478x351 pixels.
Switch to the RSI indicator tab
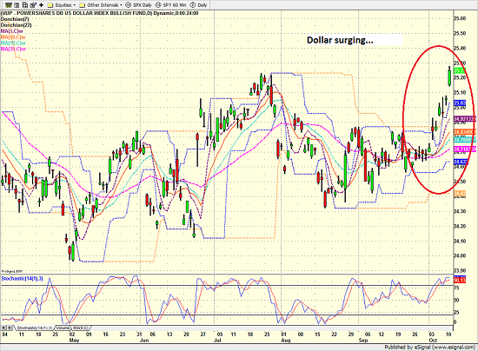(x=80, y=328)
